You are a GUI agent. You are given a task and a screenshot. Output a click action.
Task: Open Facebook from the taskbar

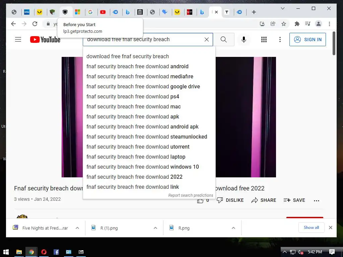[56, 252]
